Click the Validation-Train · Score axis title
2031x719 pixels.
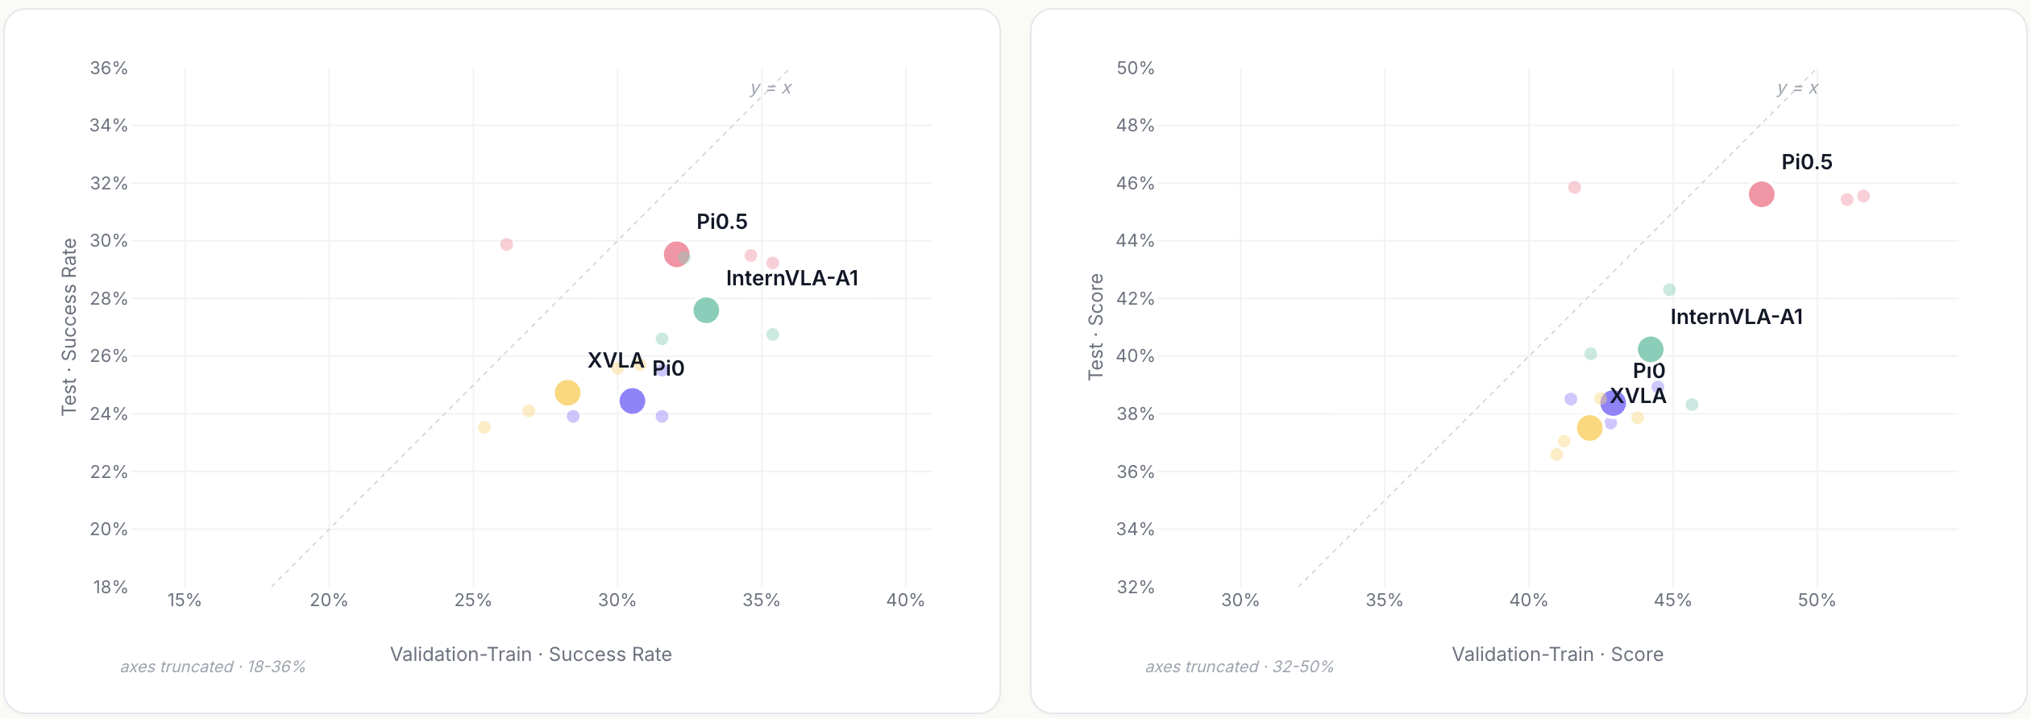(1558, 655)
